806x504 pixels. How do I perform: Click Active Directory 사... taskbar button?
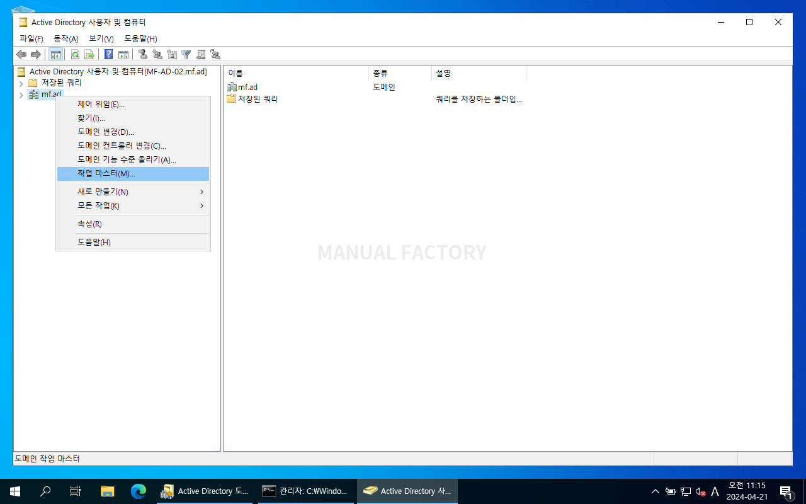coord(407,491)
